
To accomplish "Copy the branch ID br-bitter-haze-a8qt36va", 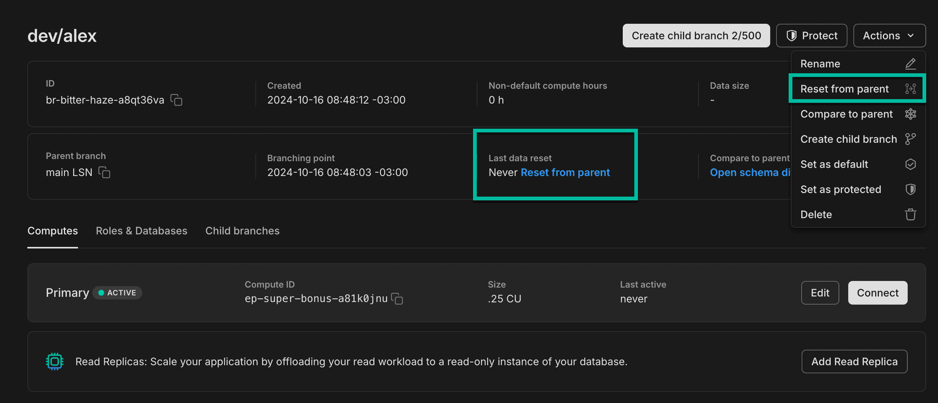I will pyautogui.click(x=176, y=100).
